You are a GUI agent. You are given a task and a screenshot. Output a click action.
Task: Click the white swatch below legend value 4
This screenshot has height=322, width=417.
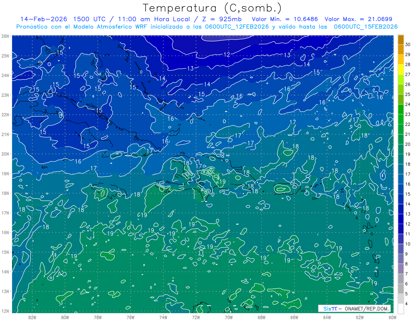pos(401,308)
